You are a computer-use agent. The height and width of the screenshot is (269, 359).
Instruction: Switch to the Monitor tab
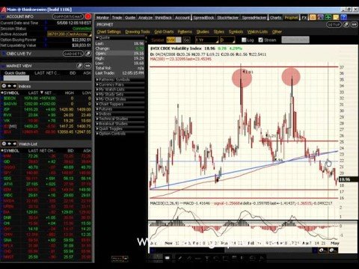pyautogui.click(x=102, y=17)
